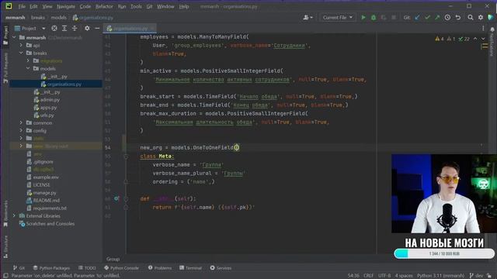The height and width of the screenshot is (279, 497).
Task: Open the Tools menu
Action: point(136,6)
